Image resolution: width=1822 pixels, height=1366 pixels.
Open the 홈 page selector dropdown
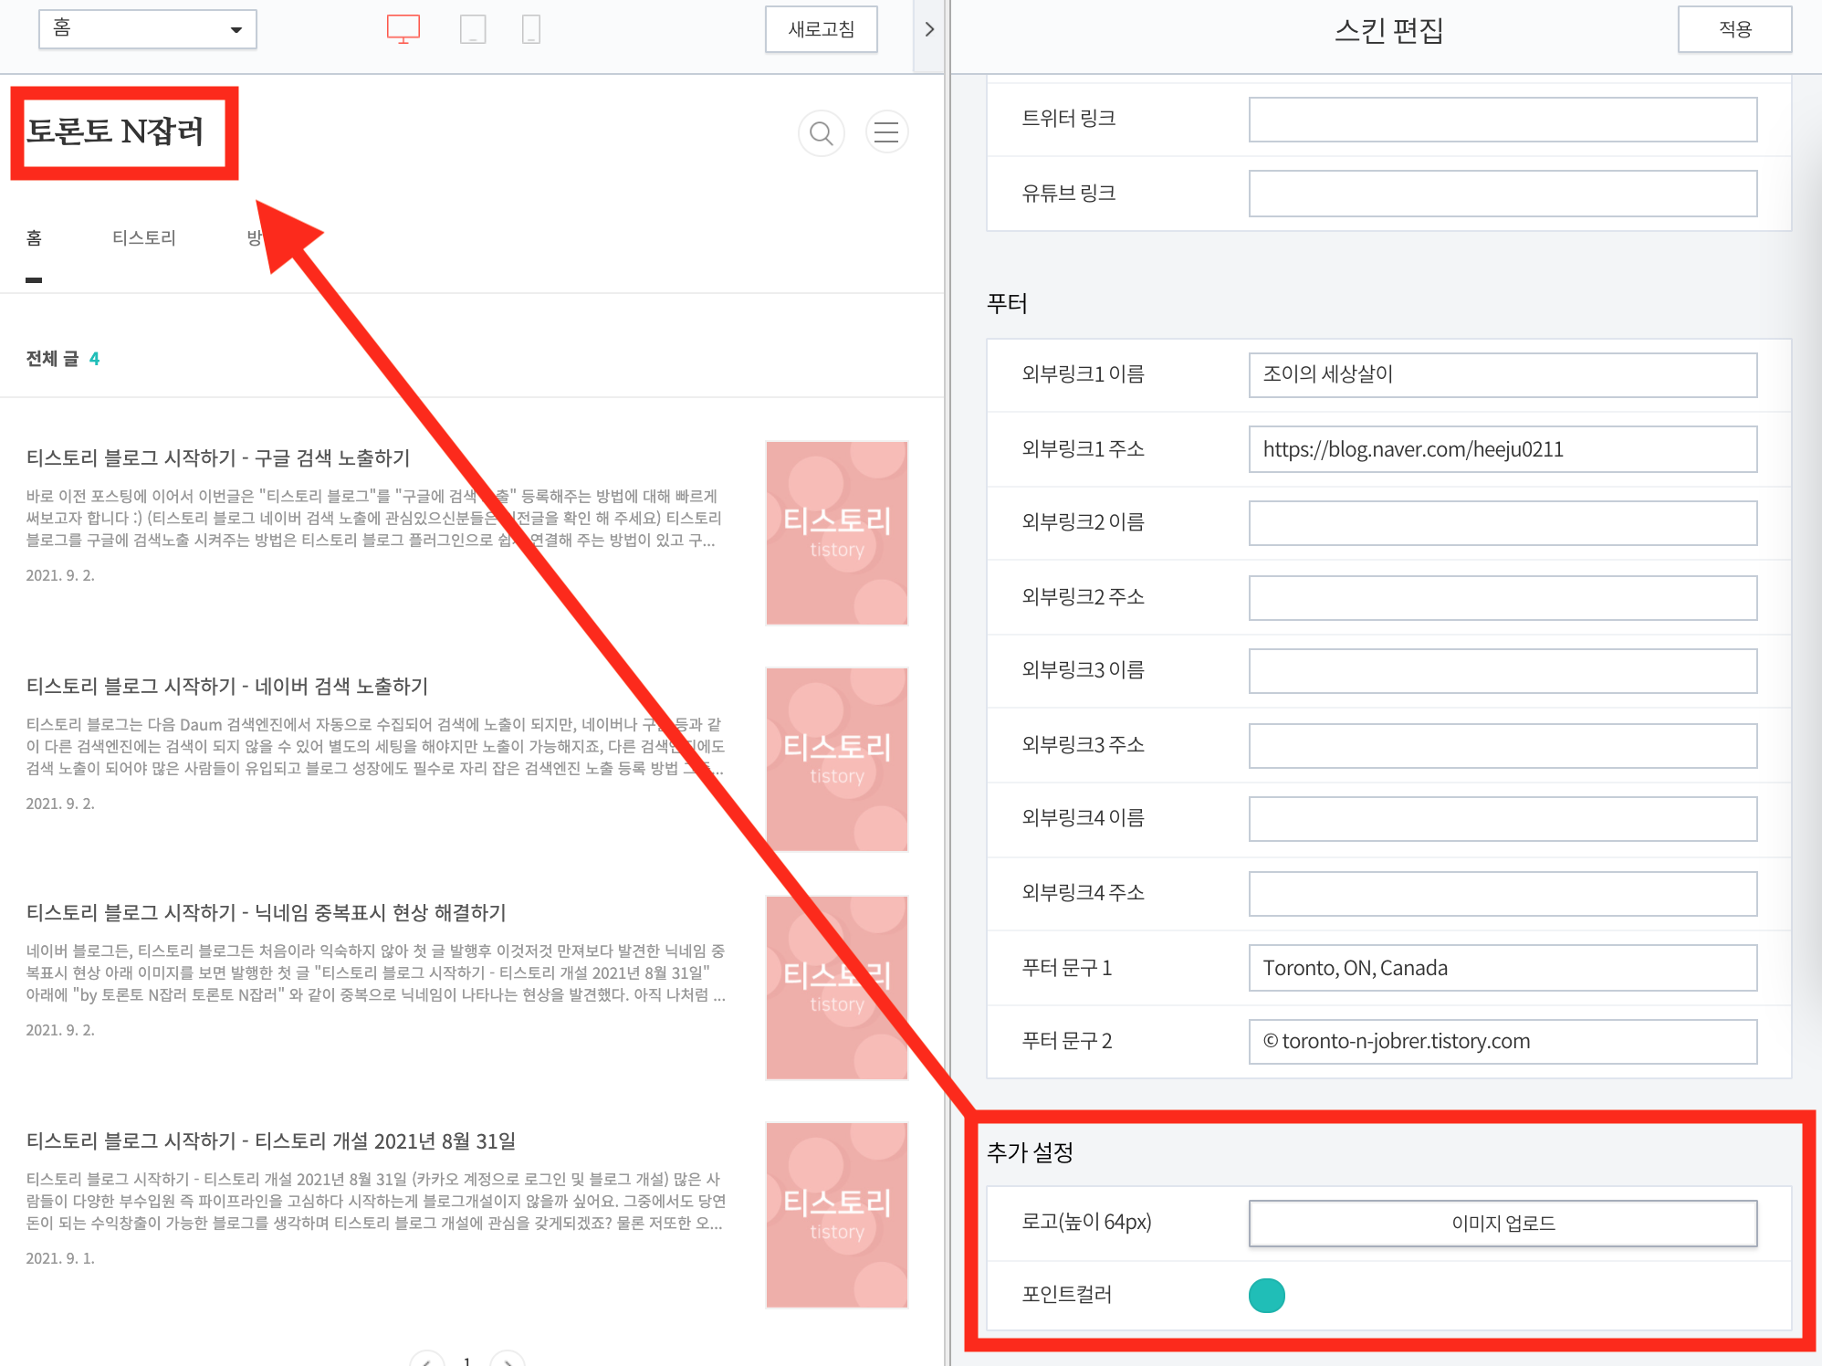(148, 29)
